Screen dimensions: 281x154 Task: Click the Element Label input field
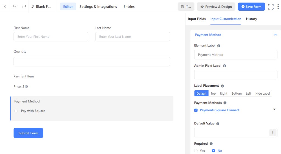pos(236,55)
